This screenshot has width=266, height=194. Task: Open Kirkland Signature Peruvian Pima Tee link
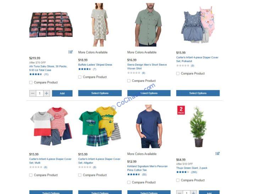(147, 168)
